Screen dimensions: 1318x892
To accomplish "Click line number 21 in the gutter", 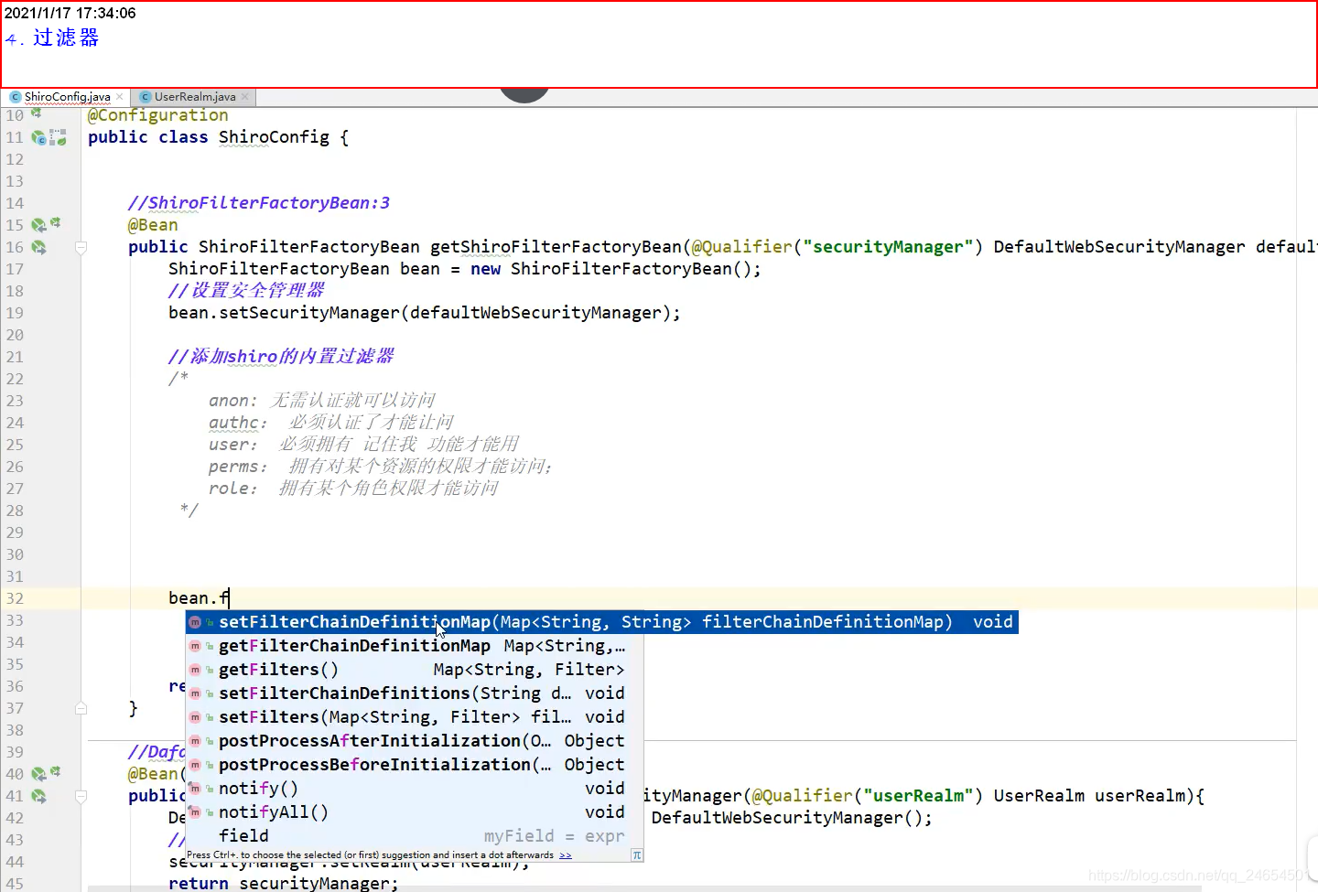I will pos(15,357).
